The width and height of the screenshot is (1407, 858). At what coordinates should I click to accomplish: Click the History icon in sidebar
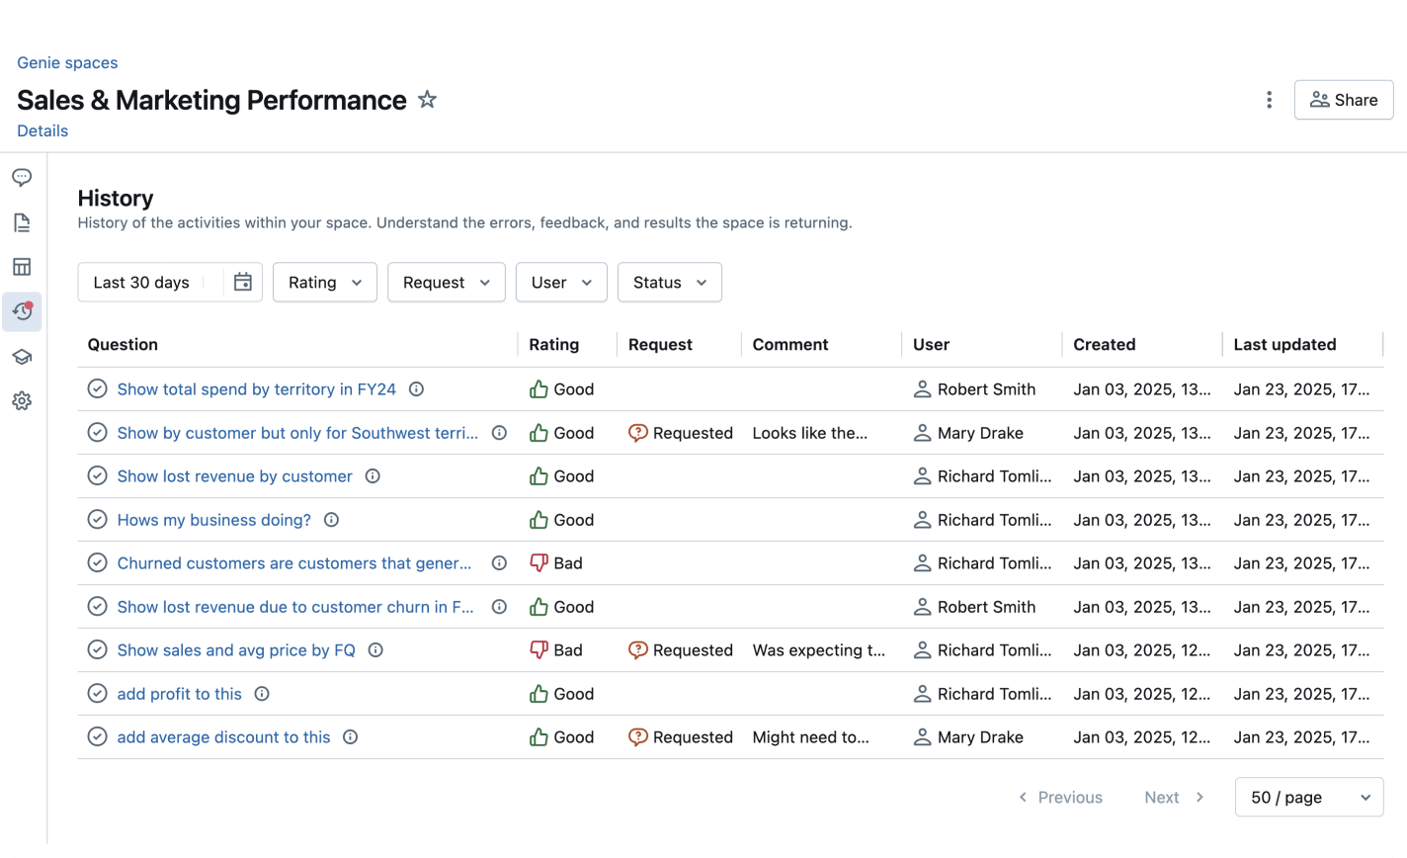[22, 311]
